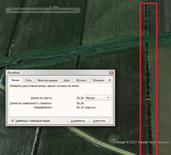Select the 3D-многоугольник tab
171x155 pixels.
[99, 80]
